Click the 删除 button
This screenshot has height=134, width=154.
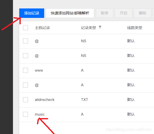[x=143, y=13]
